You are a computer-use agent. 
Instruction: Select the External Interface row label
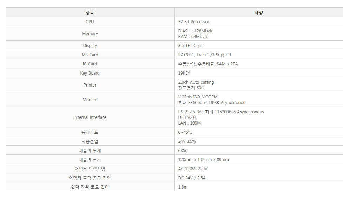90,117
